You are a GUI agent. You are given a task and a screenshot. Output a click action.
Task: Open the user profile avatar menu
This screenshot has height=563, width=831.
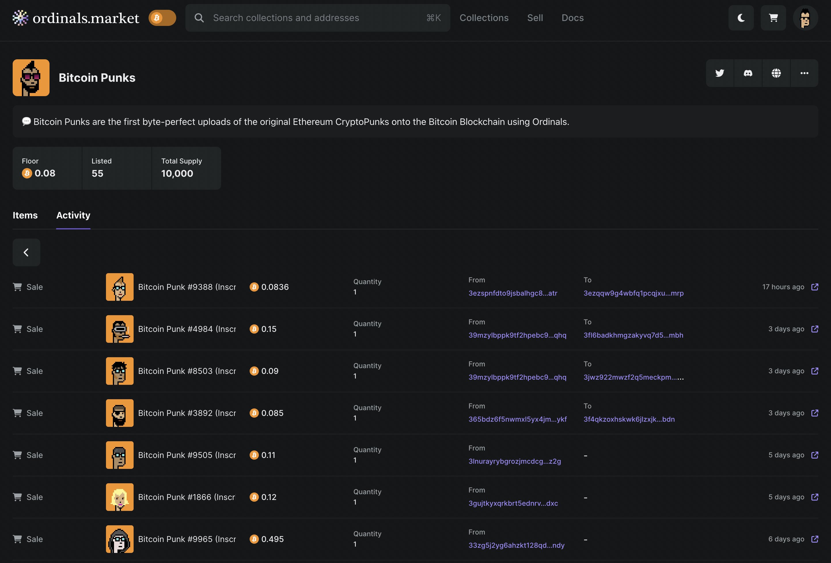[805, 18]
